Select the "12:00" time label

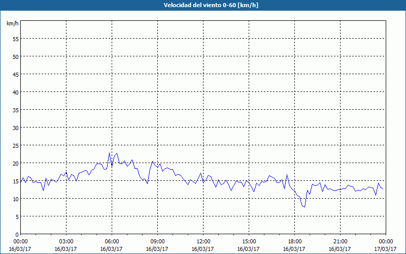pyautogui.click(x=204, y=242)
